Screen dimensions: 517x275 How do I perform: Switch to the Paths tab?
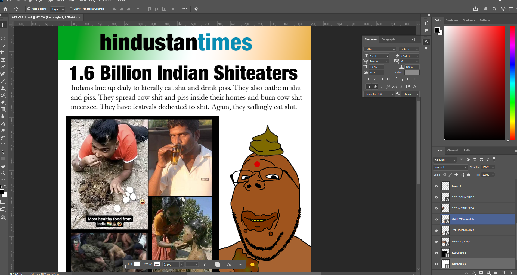[x=467, y=151]
